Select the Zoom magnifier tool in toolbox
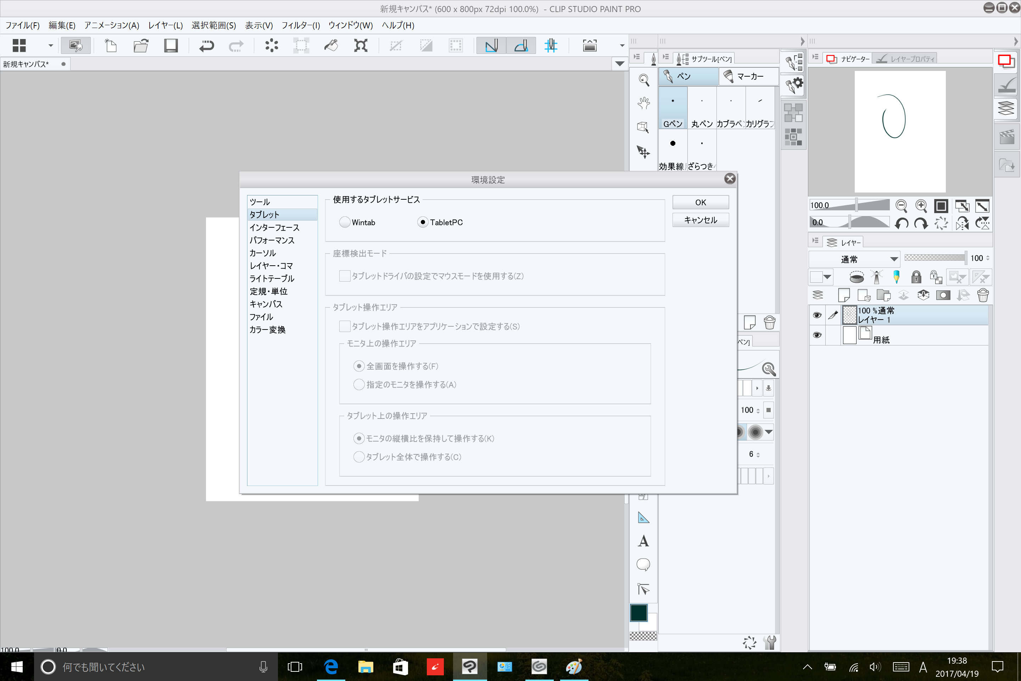 tap(643, 80)
